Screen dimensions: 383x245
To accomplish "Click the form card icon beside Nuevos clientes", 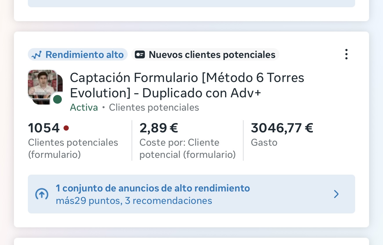I will [x=140, y=54].
